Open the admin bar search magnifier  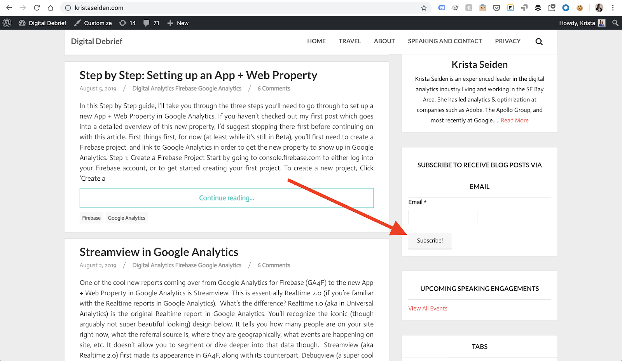(x=615, y=23)
